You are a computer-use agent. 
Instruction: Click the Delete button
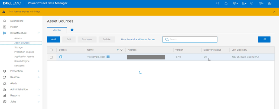[x=106, y=39]
